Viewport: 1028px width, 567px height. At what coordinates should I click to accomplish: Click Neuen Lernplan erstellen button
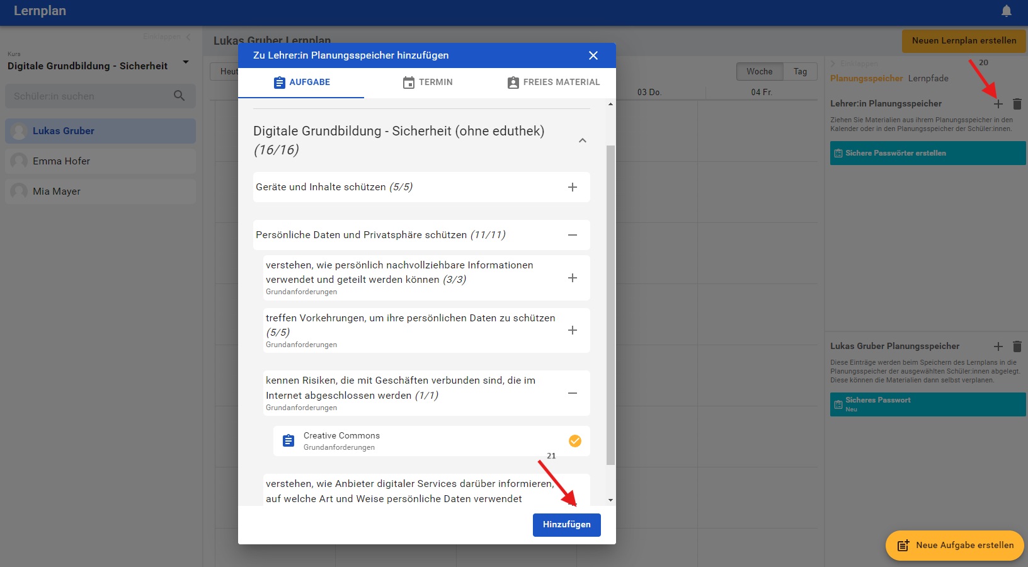coord(964,41)
